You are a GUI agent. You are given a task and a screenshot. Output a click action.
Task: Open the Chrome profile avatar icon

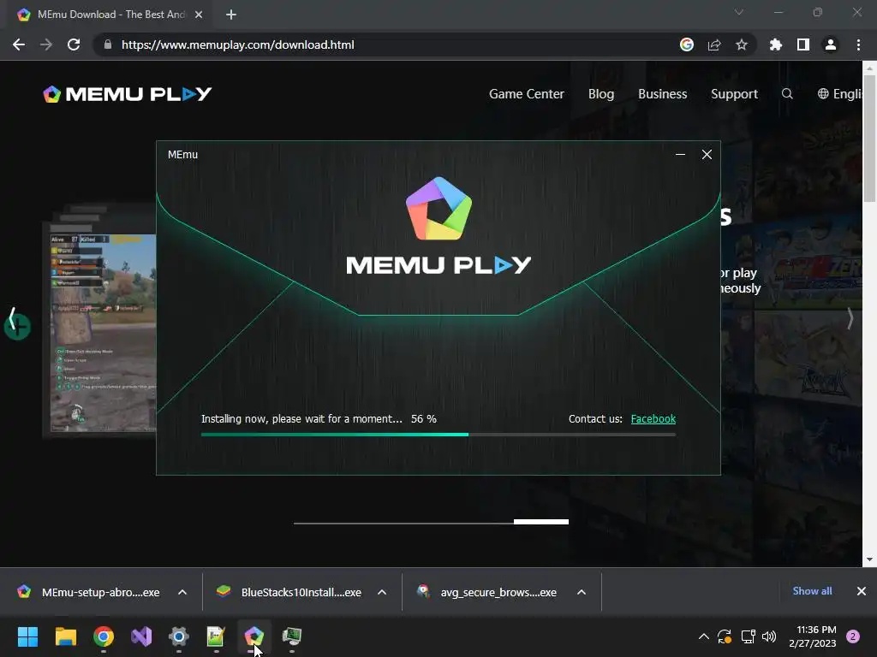click(831, 44)
